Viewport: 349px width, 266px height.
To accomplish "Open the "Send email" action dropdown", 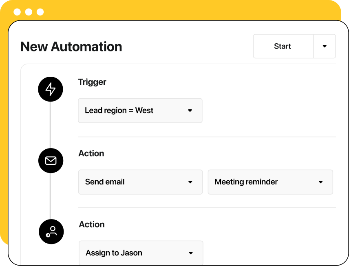I will click(x=140, y=182).
